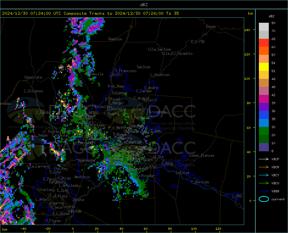Click the dBZ heading above the color scale
288x233 pixels.
271,16
